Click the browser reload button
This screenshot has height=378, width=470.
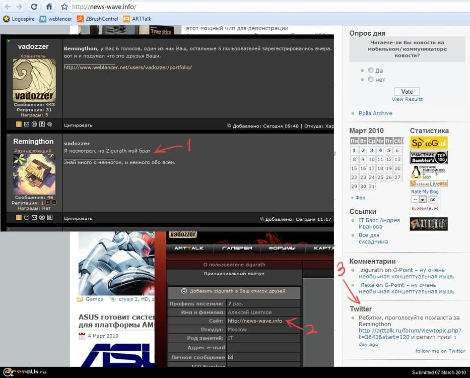pyautogui.click(x=34, y=7)
